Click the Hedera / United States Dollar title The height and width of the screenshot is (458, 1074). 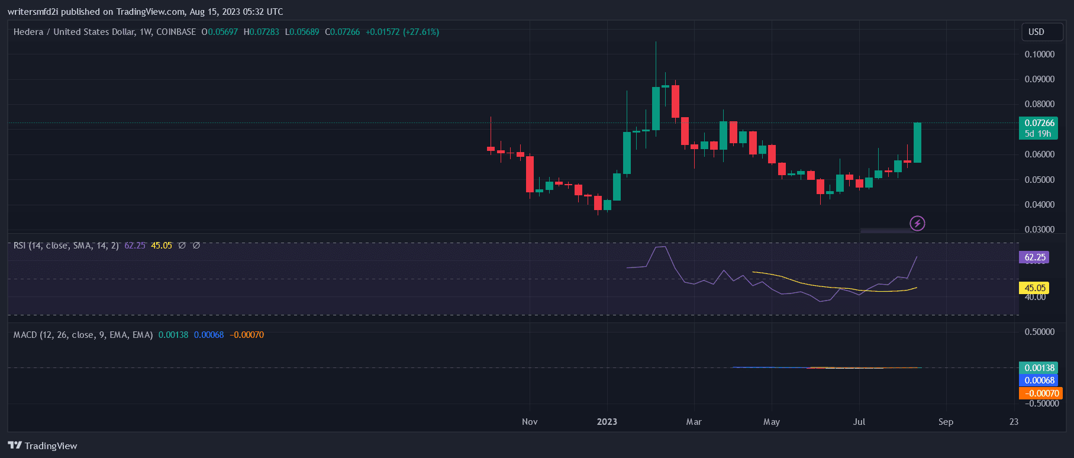[x=104, y=32]
